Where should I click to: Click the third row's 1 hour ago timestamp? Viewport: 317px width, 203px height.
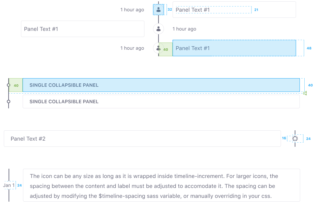coord(132,48)
